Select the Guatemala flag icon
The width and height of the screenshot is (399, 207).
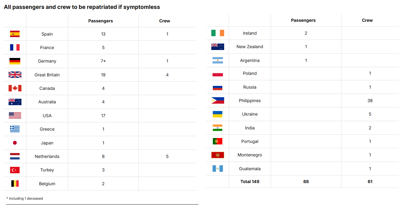tap(218, 169)
